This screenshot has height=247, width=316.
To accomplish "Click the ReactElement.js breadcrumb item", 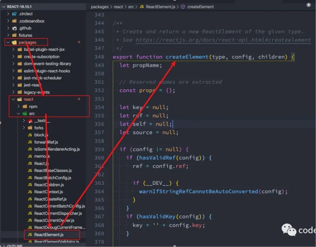I will [x=160, y=7].
